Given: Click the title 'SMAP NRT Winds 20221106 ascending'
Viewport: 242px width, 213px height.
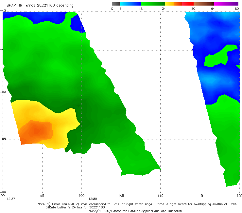Looking at the screenshot, I should [40, 5].
